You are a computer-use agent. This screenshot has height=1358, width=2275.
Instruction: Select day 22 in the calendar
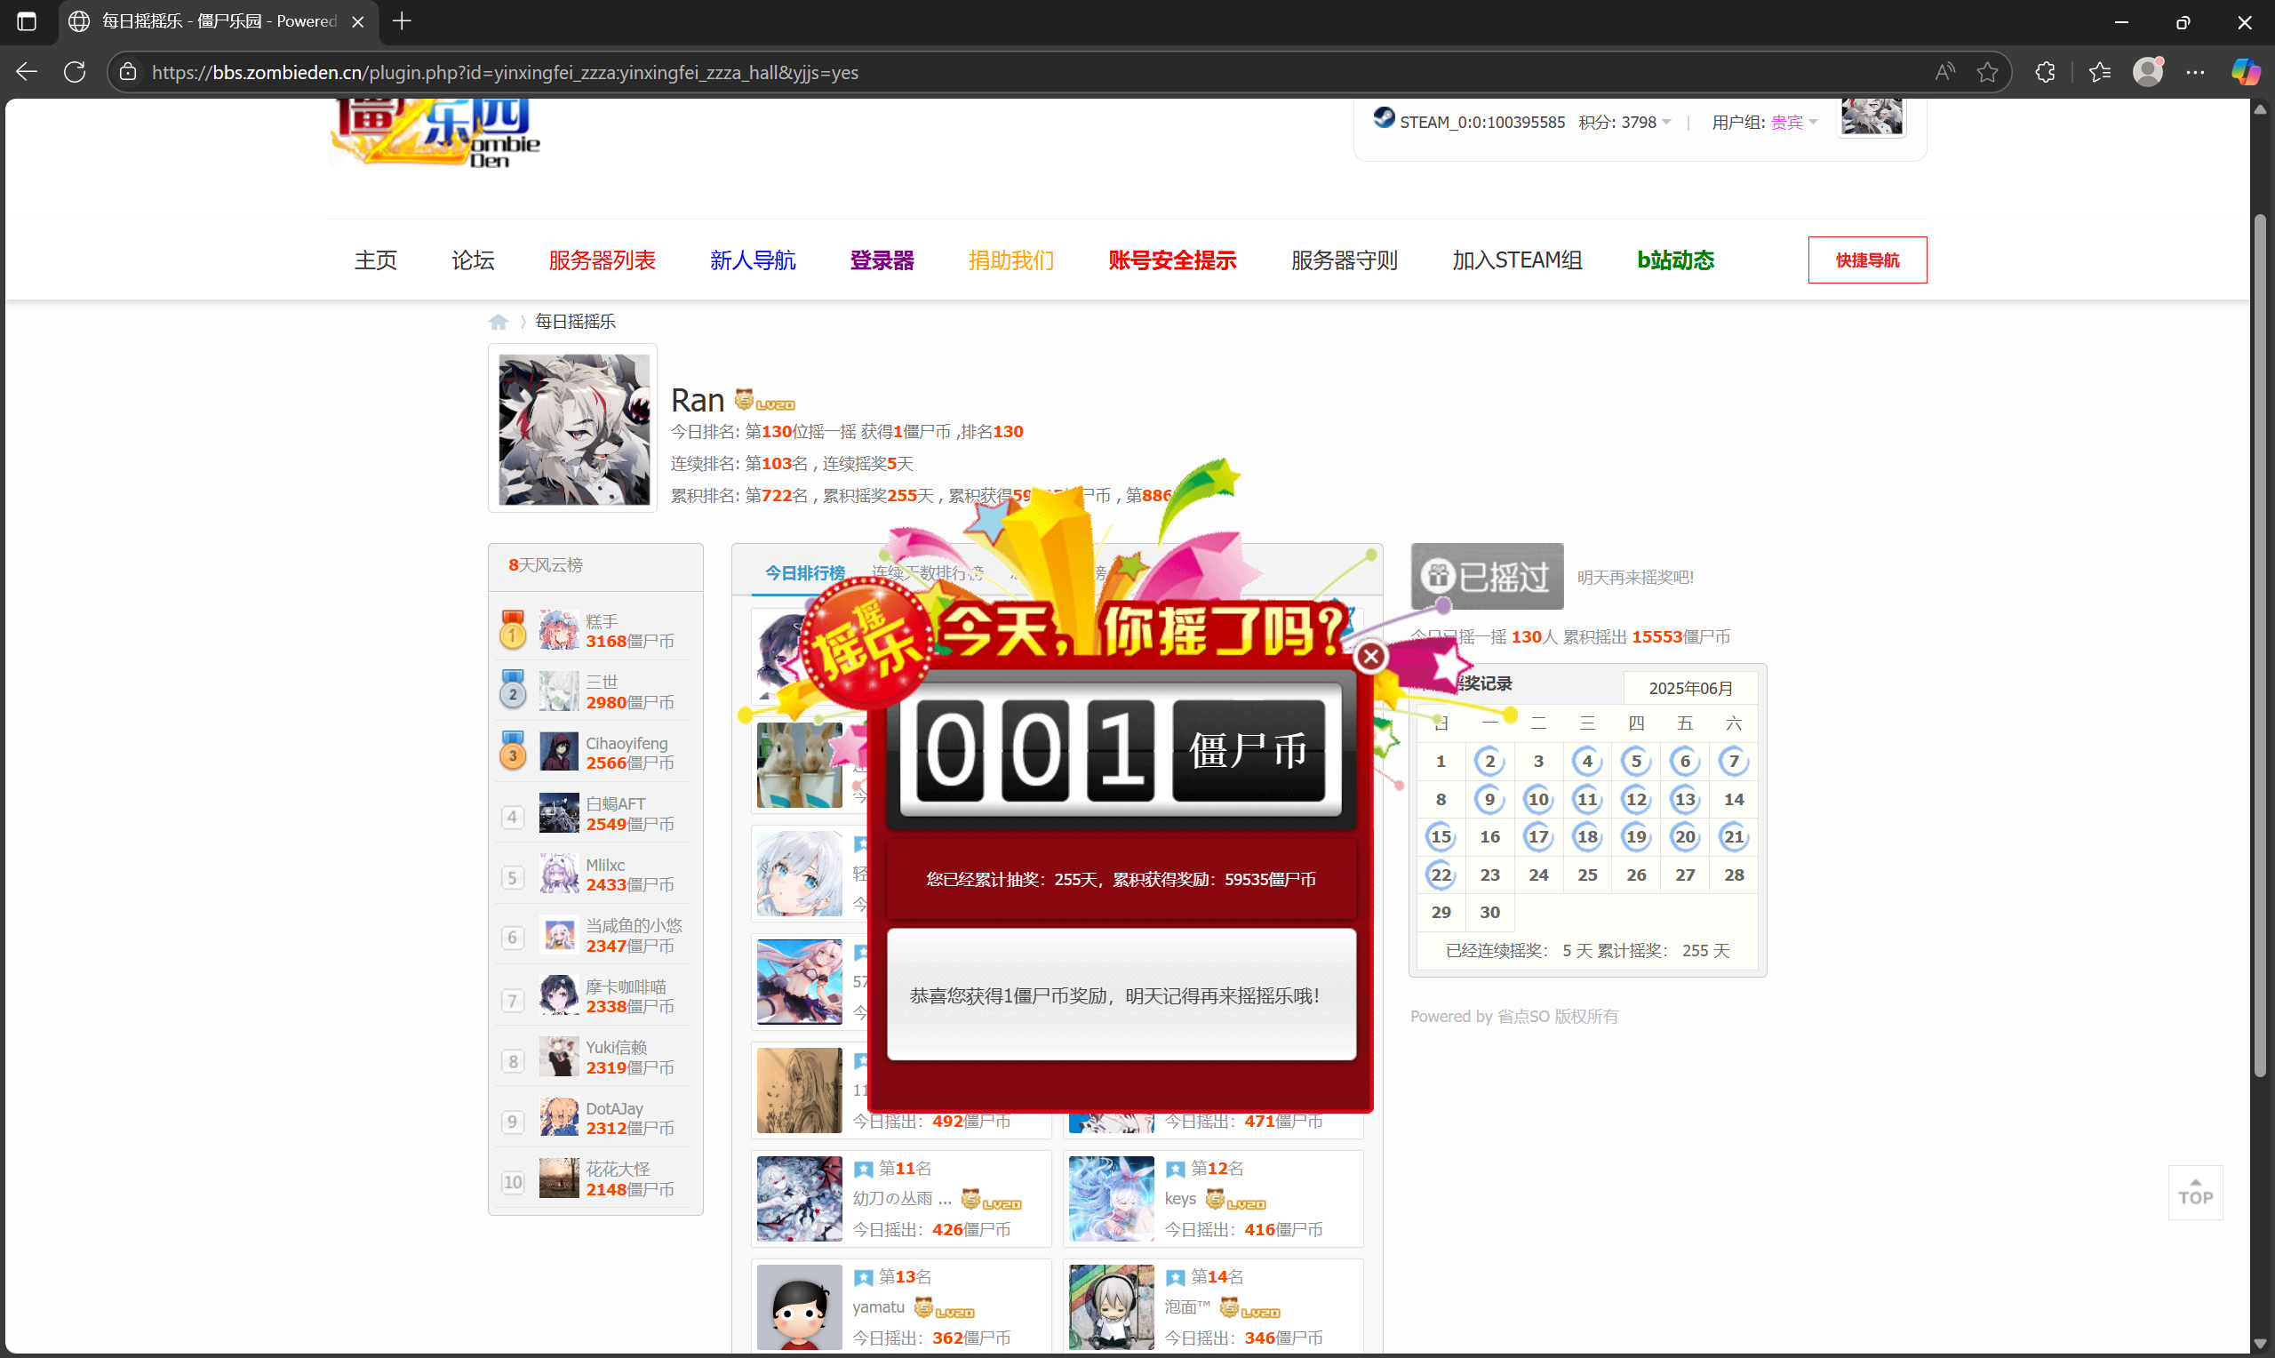pos(1441,875)
